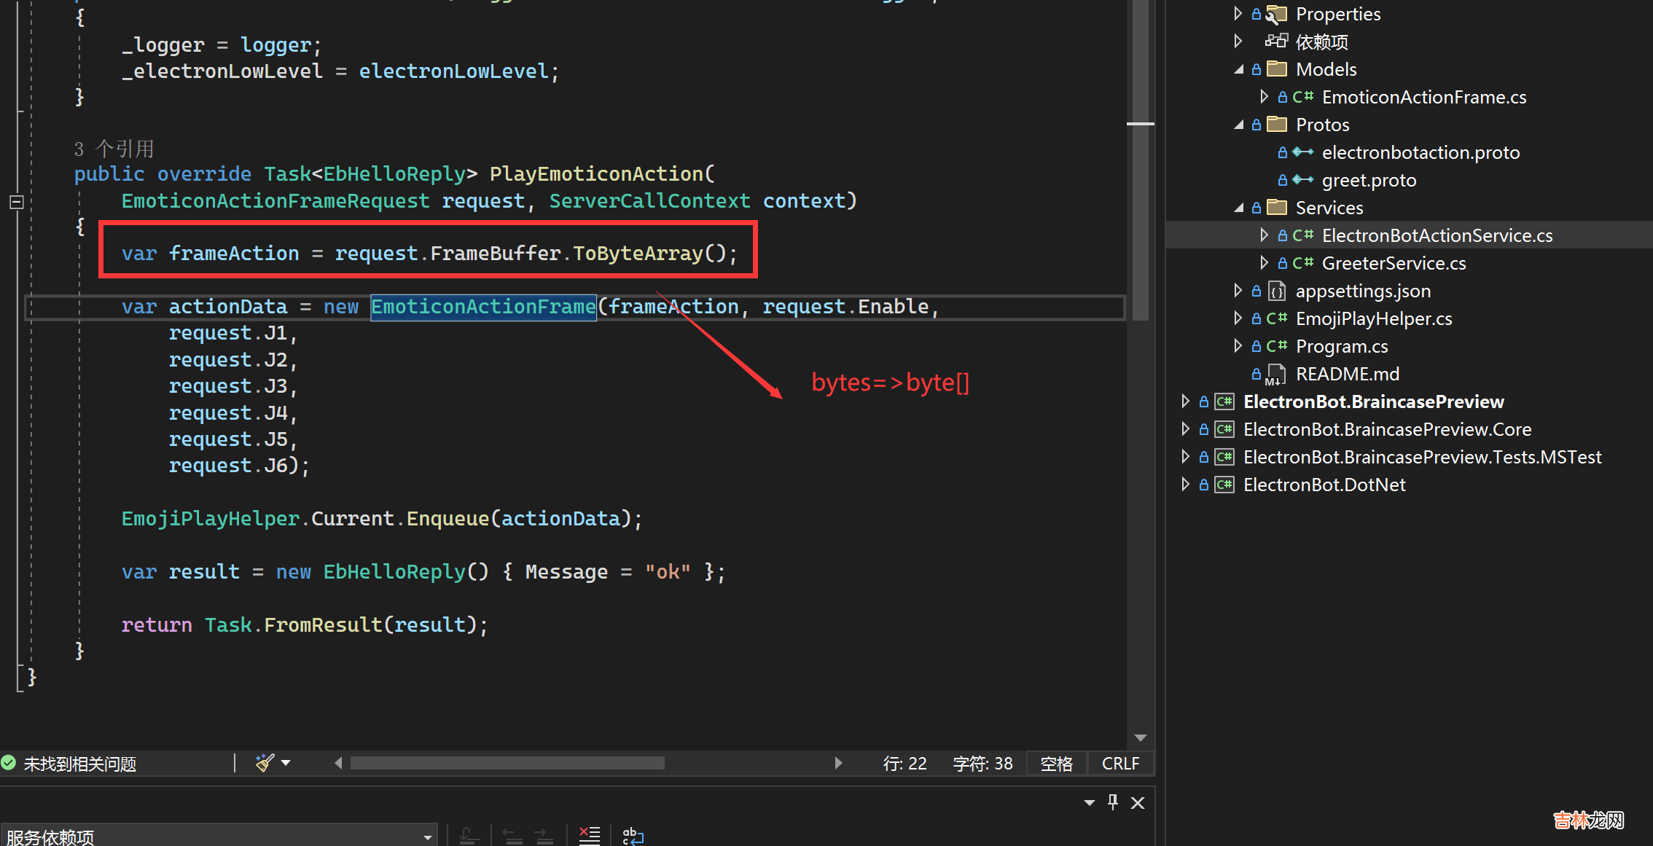The height and width of the screenshot is (846, 1653).
Task: Expand the EmoticonActionFrame.cs file node
Action: point(1265,97)
